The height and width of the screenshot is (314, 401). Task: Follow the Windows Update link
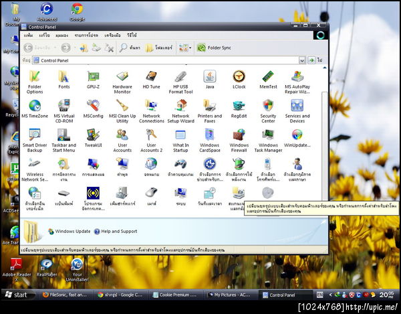tap(70, 231)
